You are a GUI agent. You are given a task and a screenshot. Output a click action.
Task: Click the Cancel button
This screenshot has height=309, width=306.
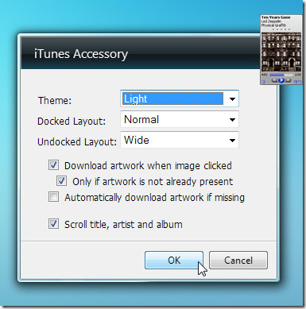click(x=238, y=261)
